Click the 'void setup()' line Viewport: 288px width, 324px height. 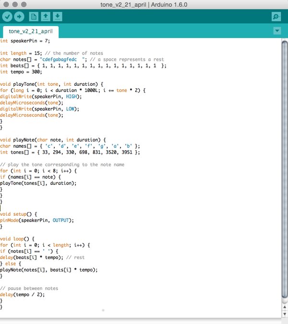19,214
